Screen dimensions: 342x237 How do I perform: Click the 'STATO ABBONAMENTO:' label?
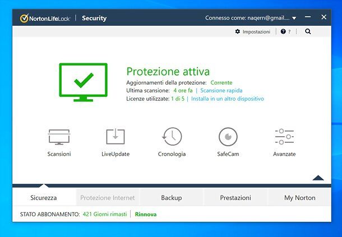50,215
